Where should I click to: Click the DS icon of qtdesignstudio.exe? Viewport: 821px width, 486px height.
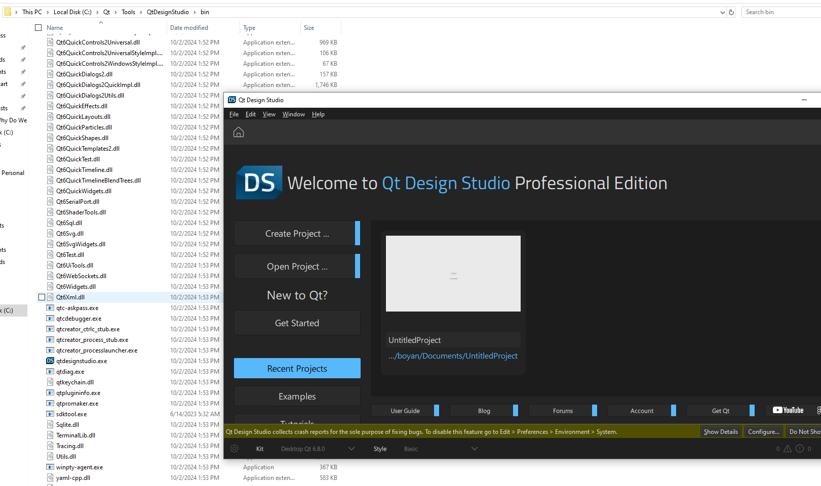coord(50,361)
